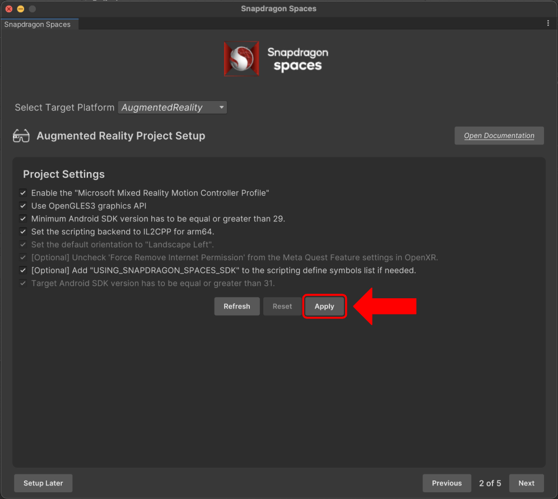The image size is (558, 499).
Task: Minimize the window with the yellow button
Action: (21, 9)
